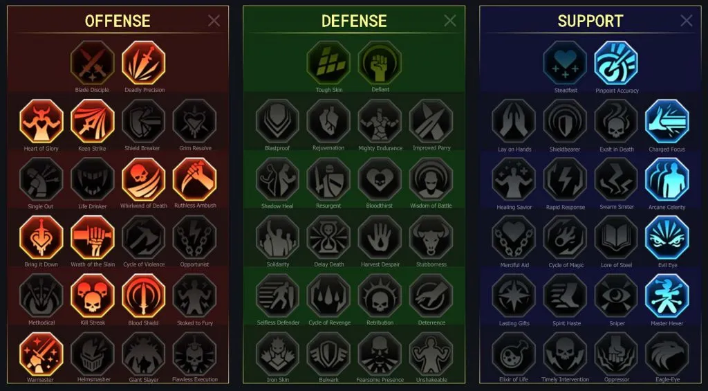
Task: Deselect the active Deadly Precision mastery
Action: (x=144, y=63)
